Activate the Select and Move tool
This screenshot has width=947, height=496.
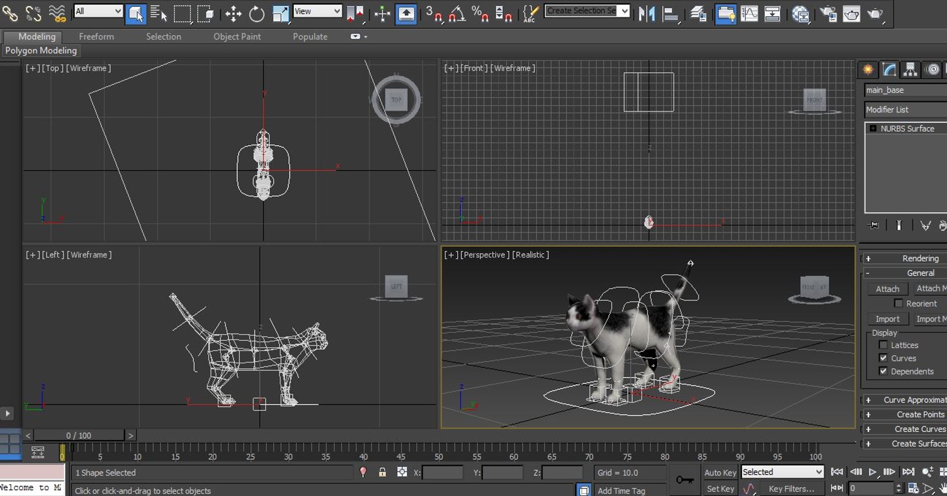[x=233, y=13]
